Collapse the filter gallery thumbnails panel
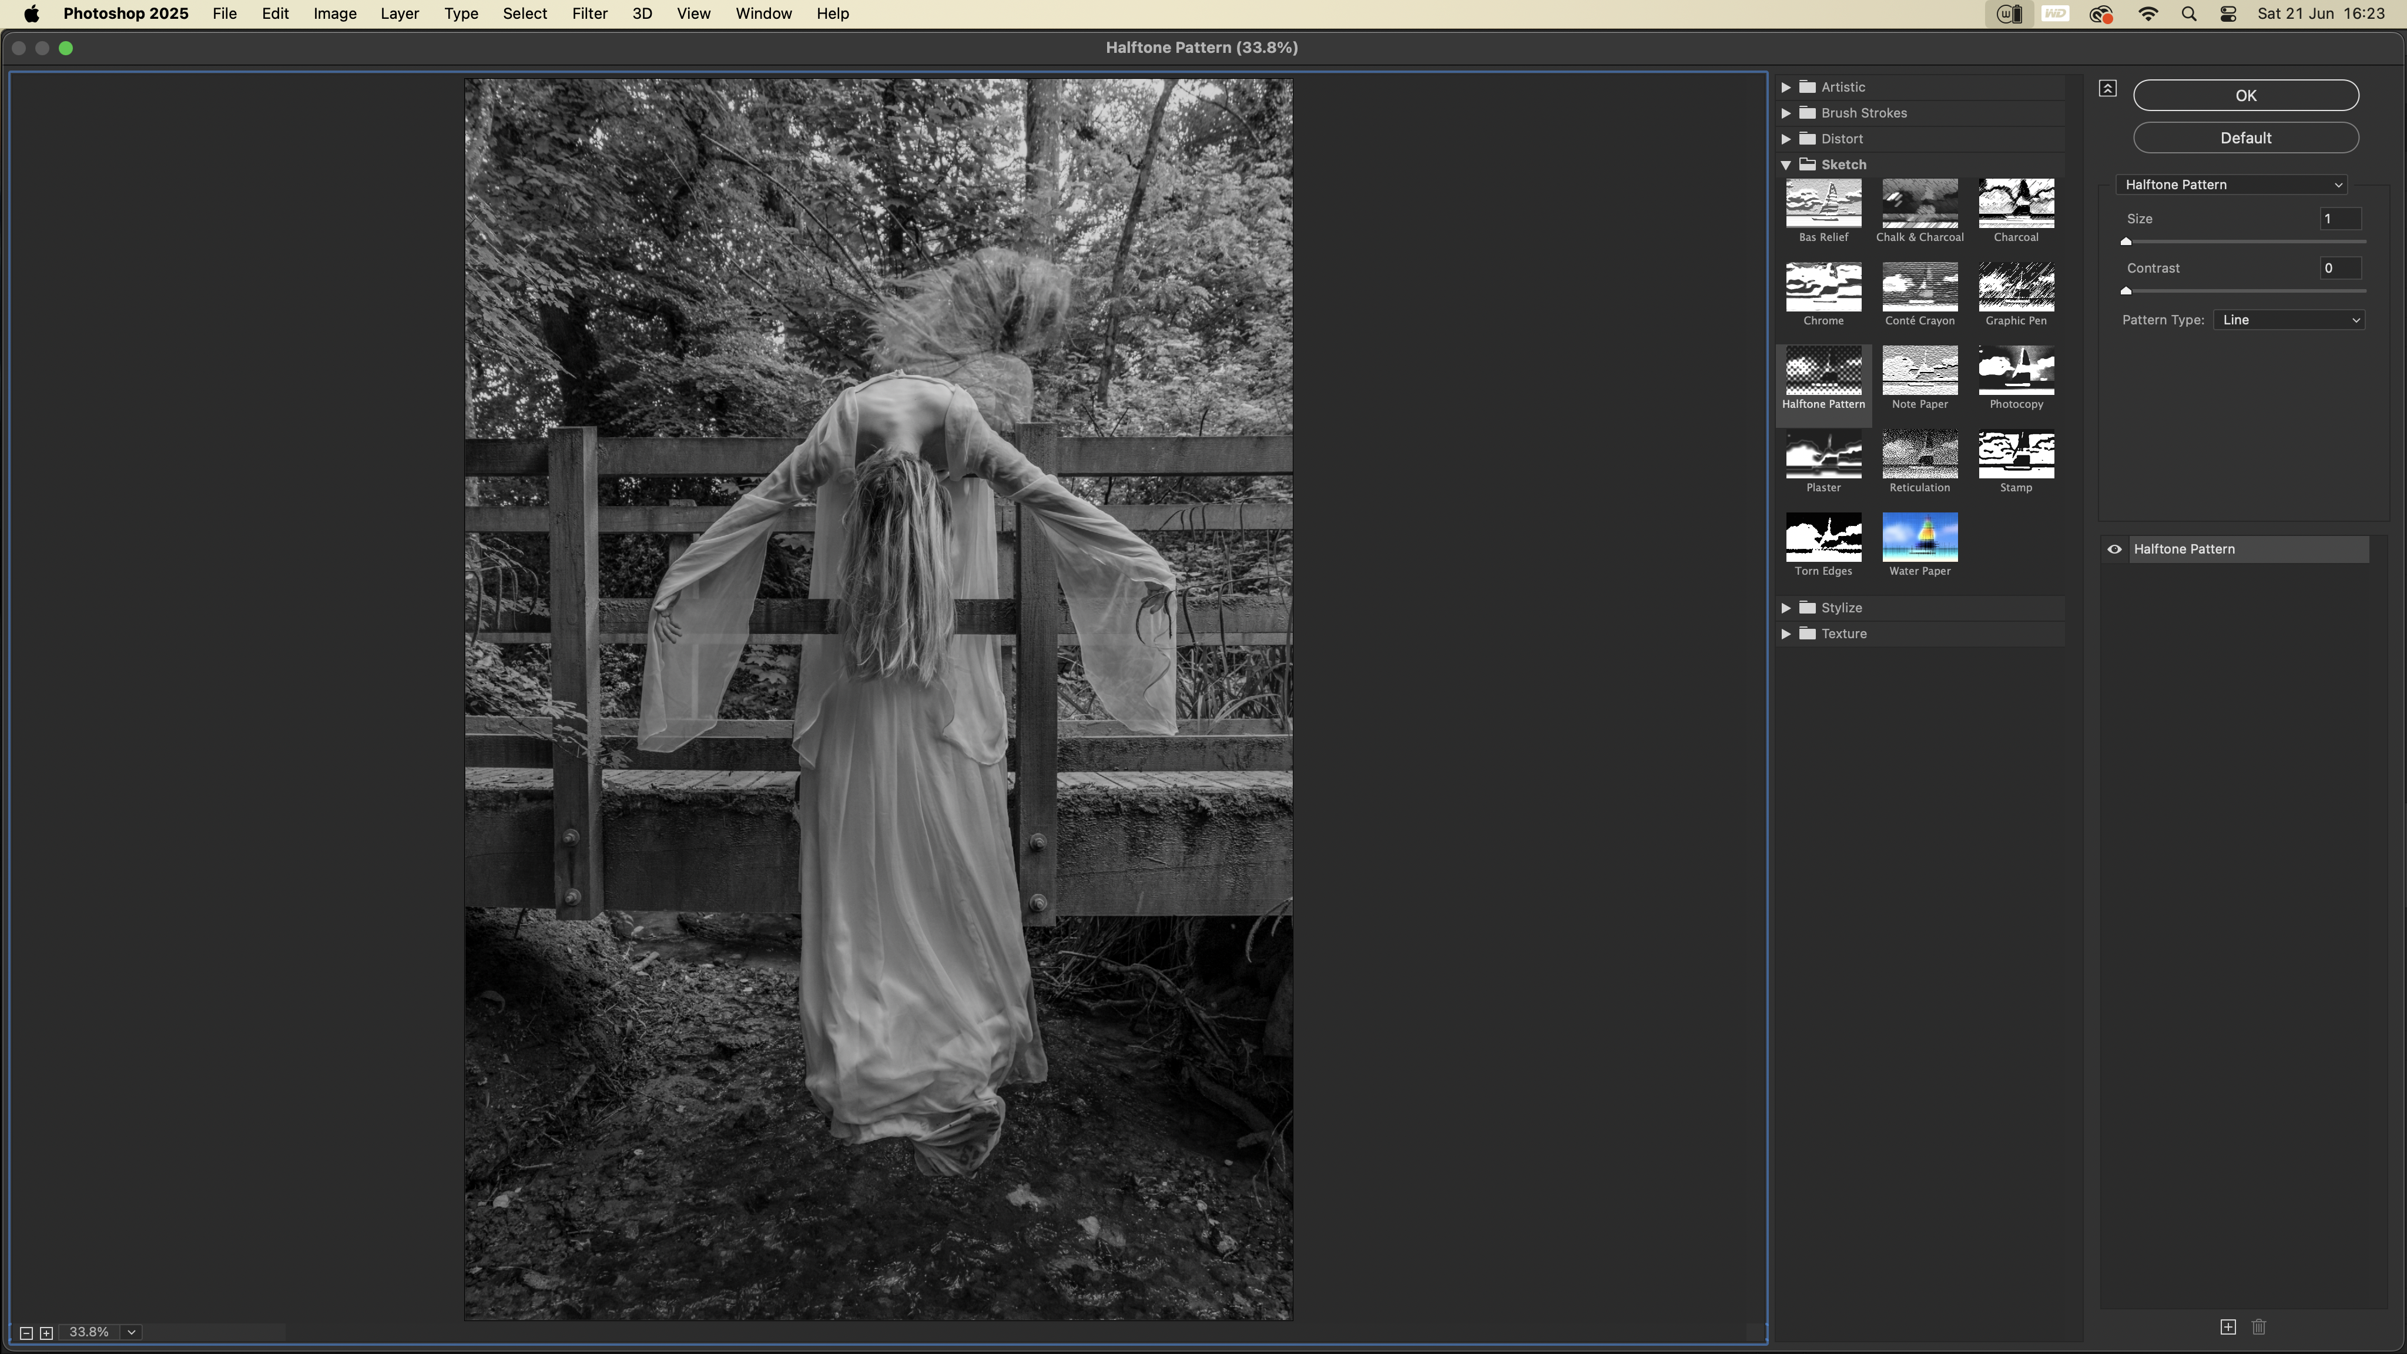The width and height of the screenshot is (2407, 1354). point(2107,89)
